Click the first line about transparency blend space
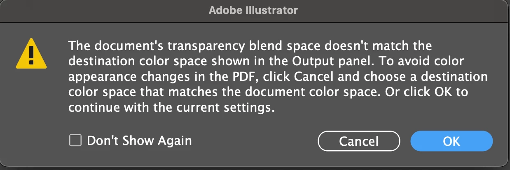This screenshot has width=510, height=170. (250, 45)
